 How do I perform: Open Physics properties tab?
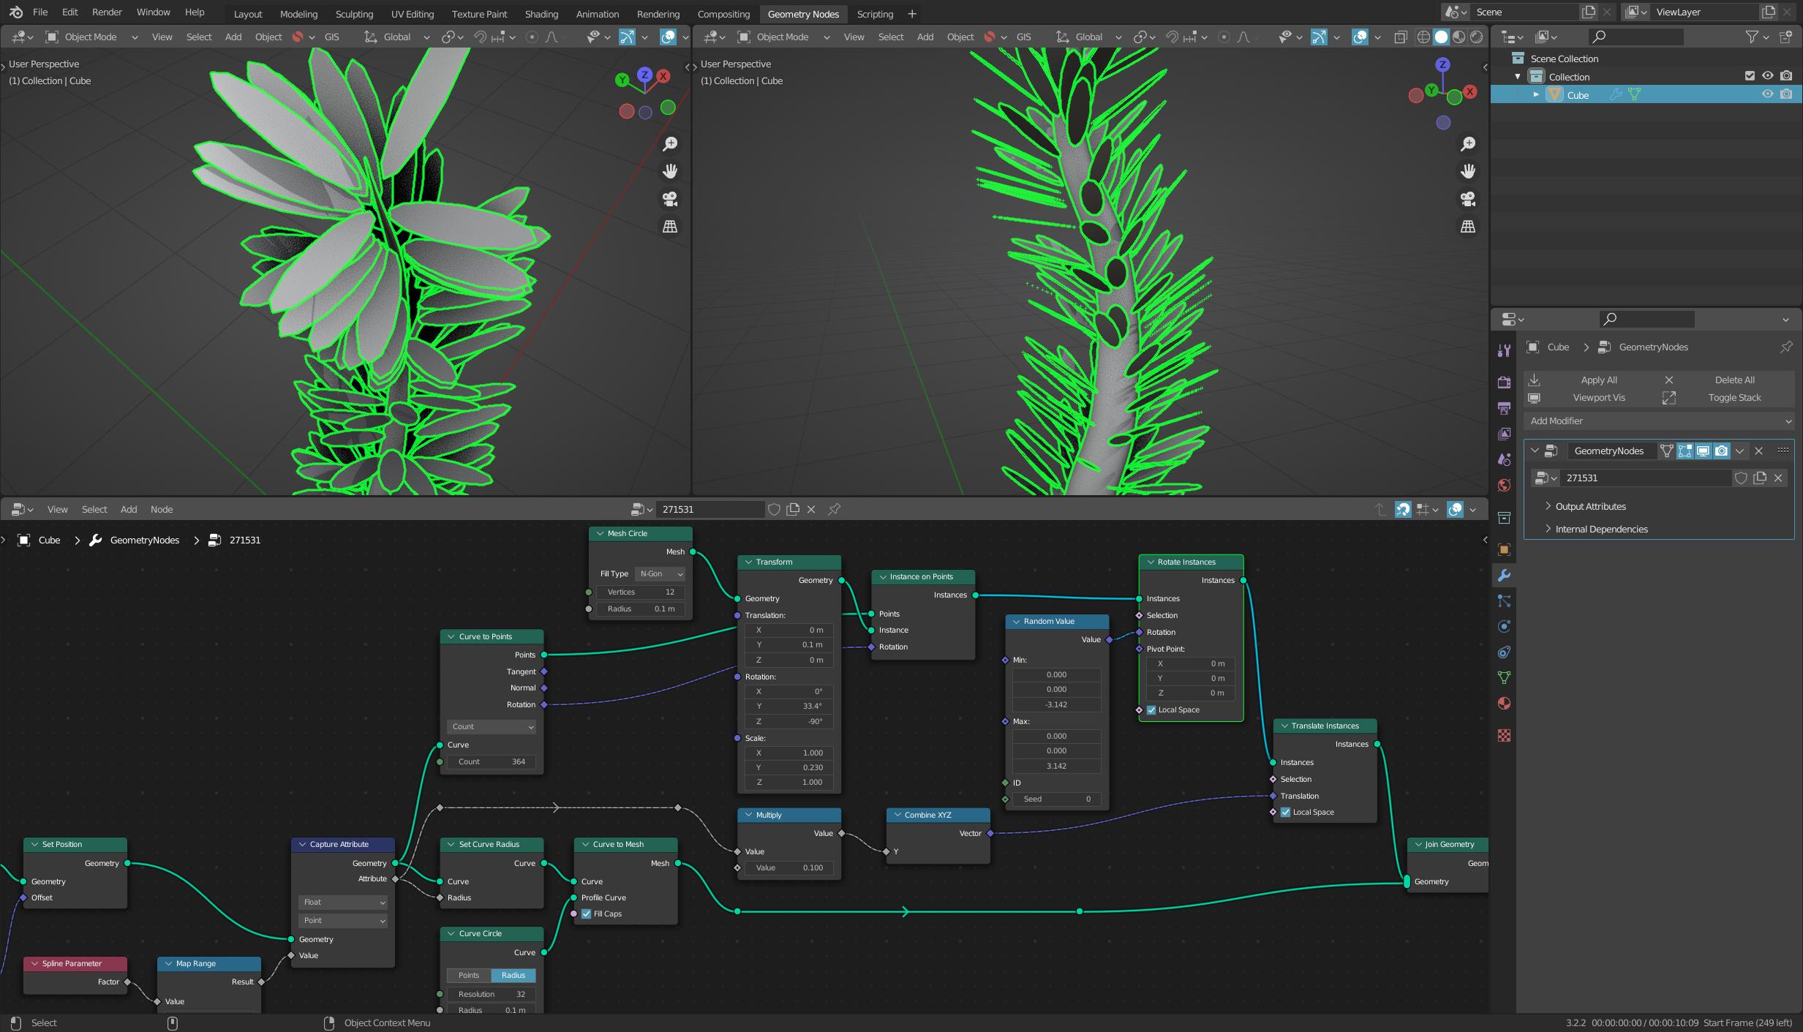click(x=1504, y=627)
